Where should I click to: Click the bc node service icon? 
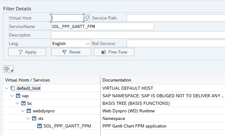[x=23, y=103]
